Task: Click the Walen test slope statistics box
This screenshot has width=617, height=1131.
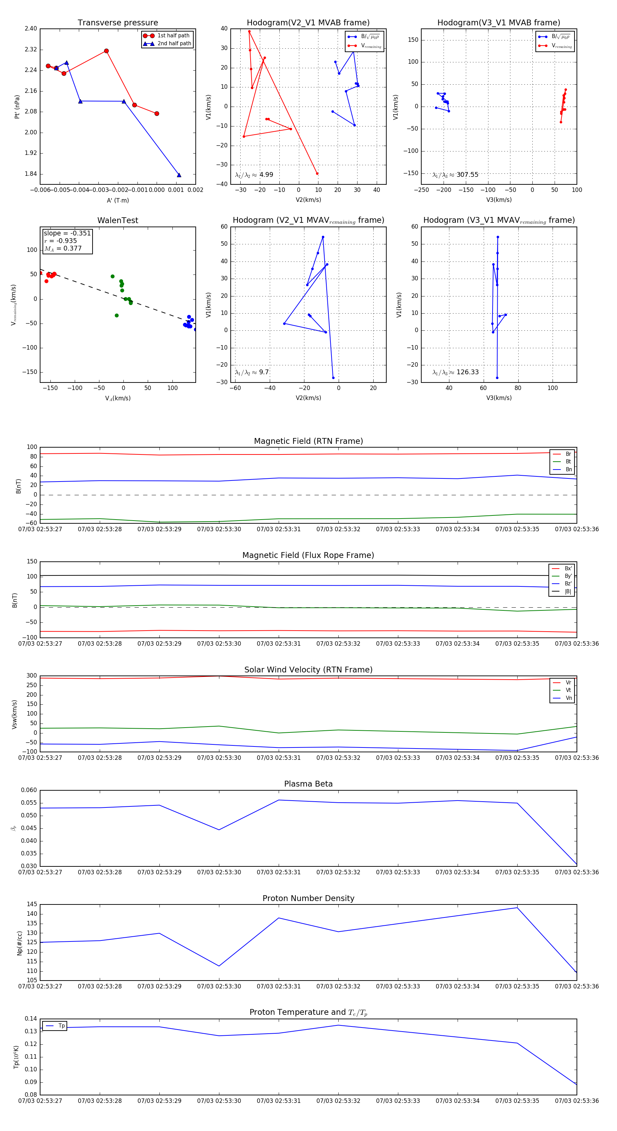Action: pyautogui.click(x=67, y=241)
